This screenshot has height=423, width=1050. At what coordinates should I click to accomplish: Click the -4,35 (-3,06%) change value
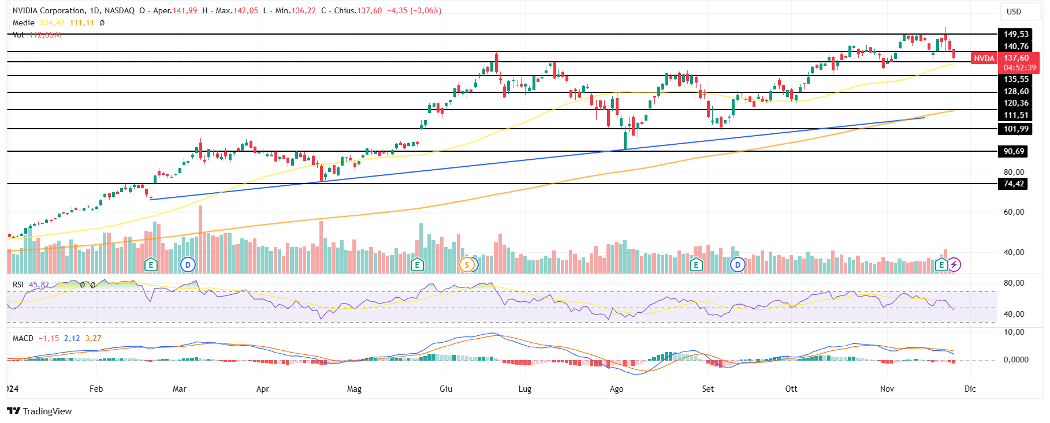click(x=414, y=10)
